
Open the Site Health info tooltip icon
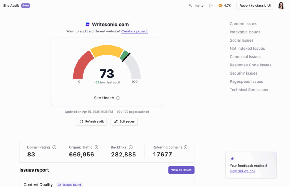coord(118,98)
